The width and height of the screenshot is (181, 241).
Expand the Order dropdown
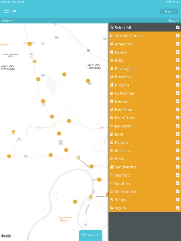coord(7,21)
